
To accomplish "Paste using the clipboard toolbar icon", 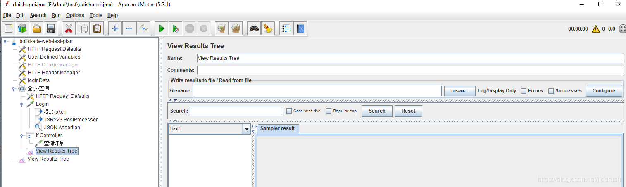I will pyautogui.click(x=97, y=28).
